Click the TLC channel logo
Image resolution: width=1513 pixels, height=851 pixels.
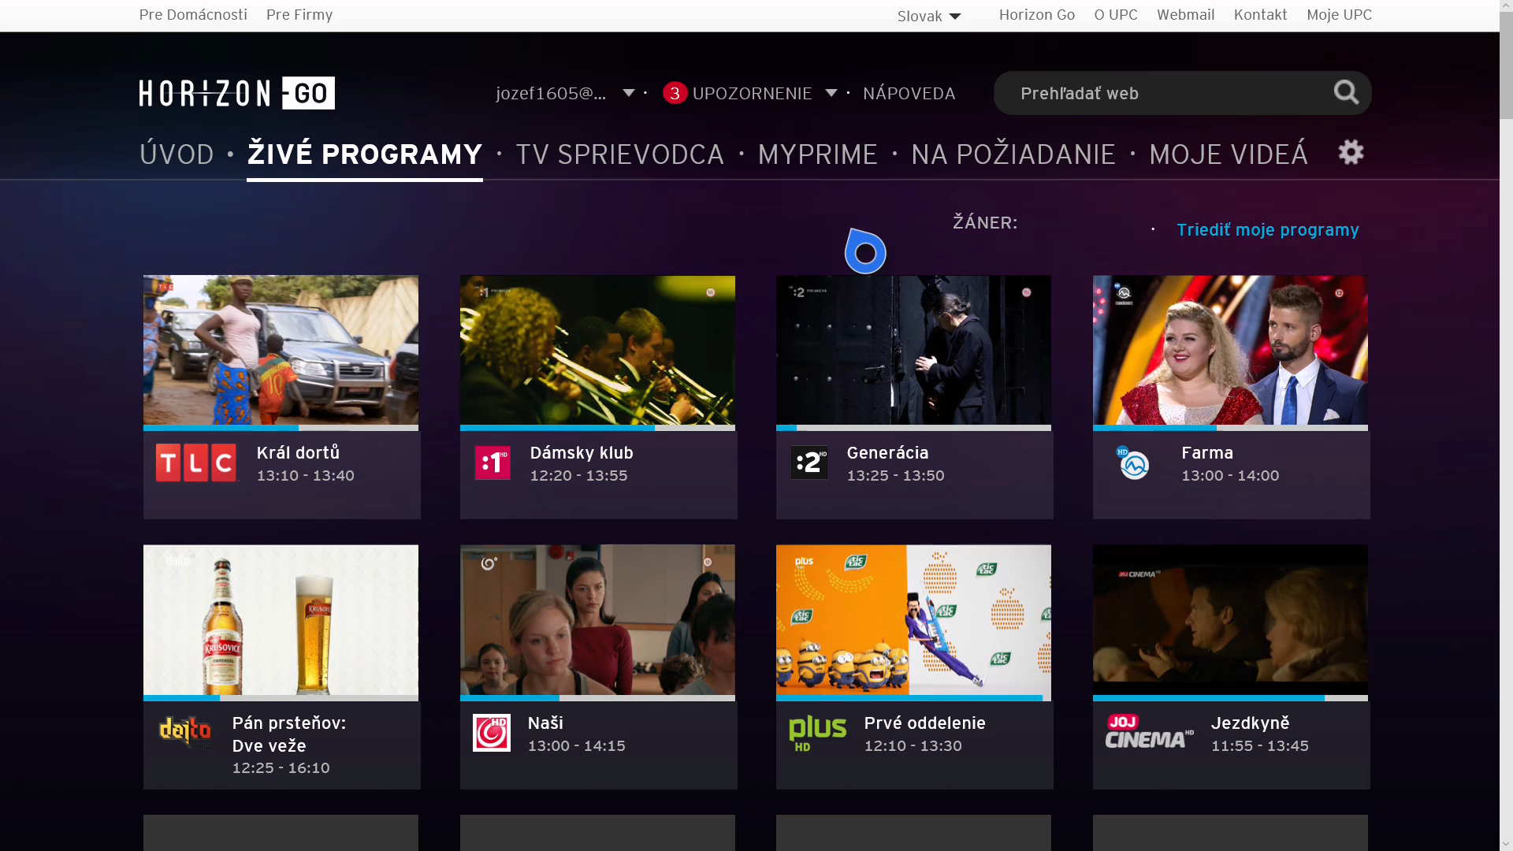196,463
